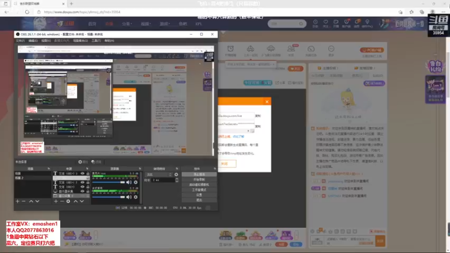Open scene transition properties gear

pyautogui.click(x=176, y=174)
